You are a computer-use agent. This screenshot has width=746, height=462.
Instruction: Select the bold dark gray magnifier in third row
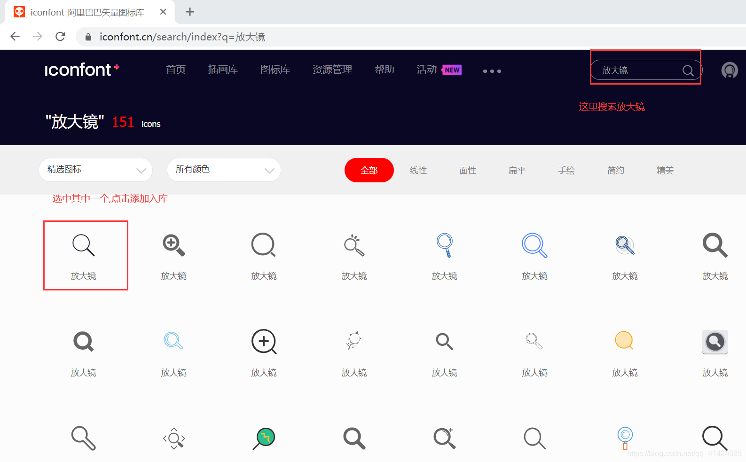(x=354, y=439)
